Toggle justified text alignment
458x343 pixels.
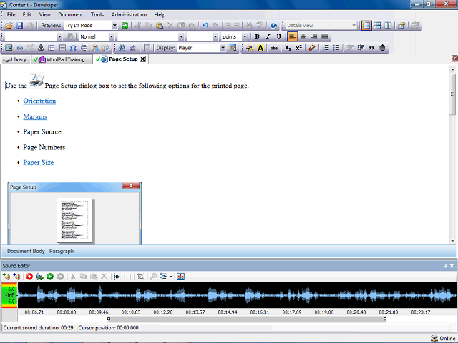324,36
